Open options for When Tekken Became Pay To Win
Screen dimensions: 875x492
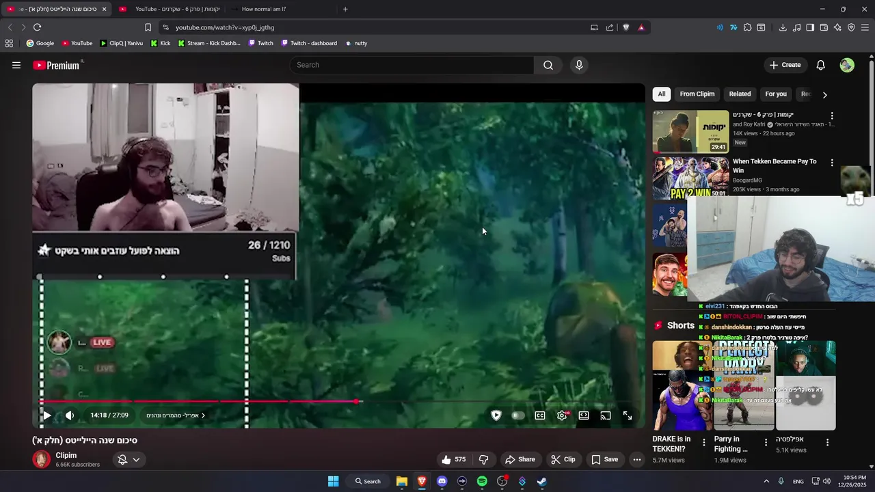[x=832, y=163]
